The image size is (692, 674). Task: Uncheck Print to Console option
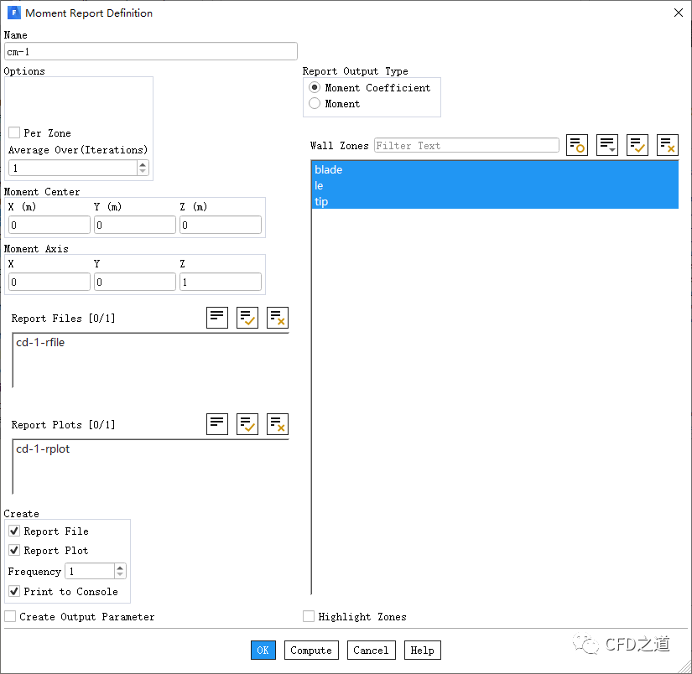(14, 592)
